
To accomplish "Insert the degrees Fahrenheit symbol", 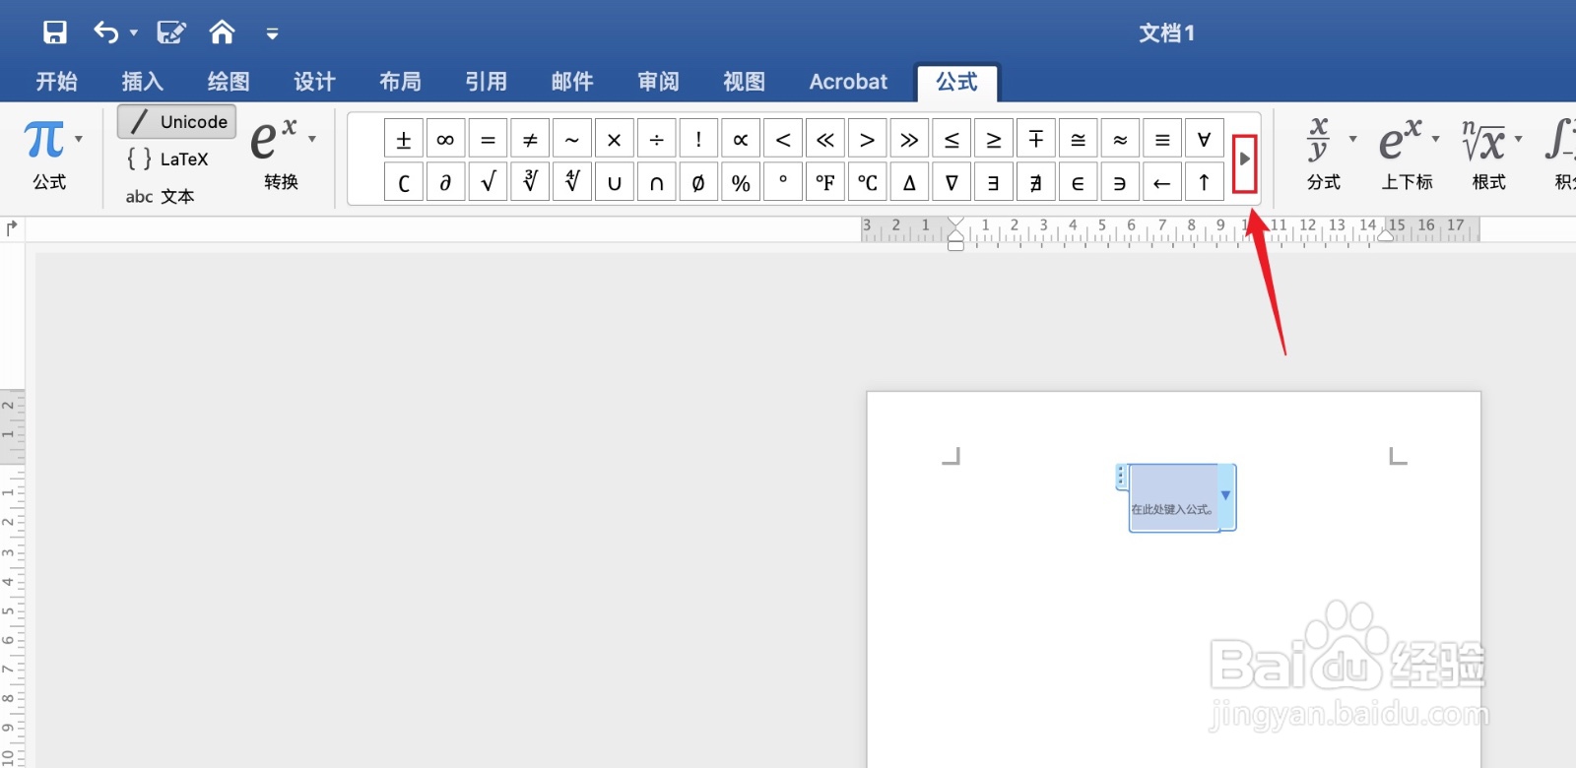I will point(825,182).
